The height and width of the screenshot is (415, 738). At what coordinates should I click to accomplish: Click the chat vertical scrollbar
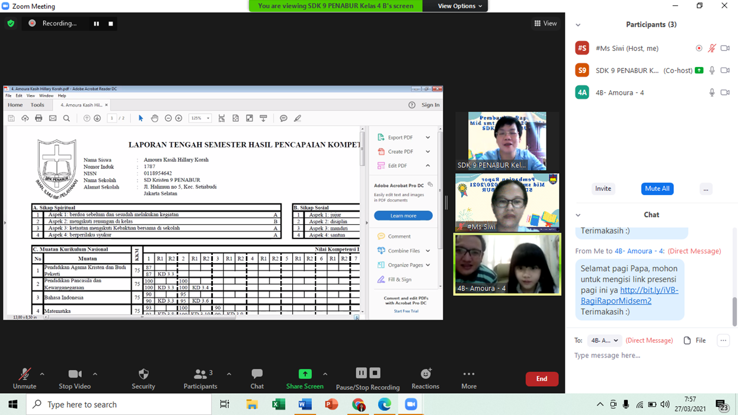[x=734, y=311]
